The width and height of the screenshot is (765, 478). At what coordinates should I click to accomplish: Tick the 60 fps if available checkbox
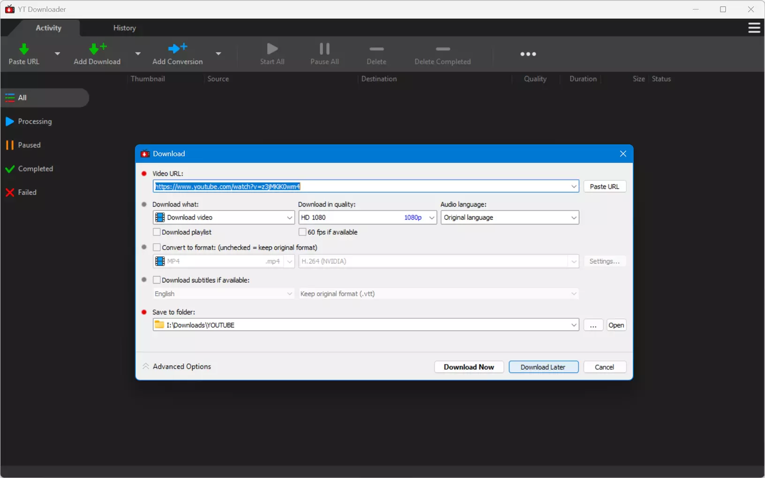pyautogui.click(x=302, y=232)
